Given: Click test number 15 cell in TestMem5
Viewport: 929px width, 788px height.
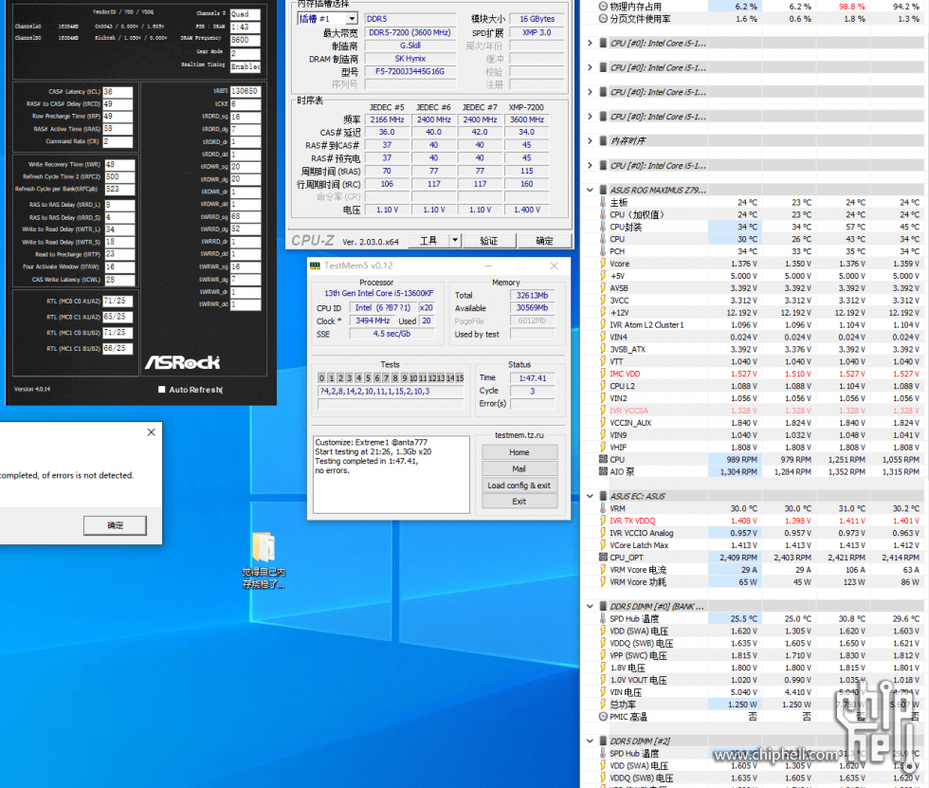Looking at the screenshot, I should tap(459, 378).
